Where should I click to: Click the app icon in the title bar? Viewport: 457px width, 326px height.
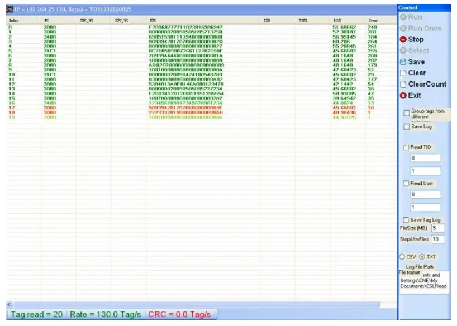[9, 9]
